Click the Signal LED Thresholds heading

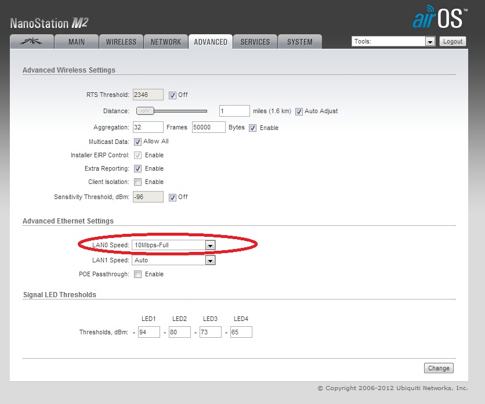click(60, 295)
